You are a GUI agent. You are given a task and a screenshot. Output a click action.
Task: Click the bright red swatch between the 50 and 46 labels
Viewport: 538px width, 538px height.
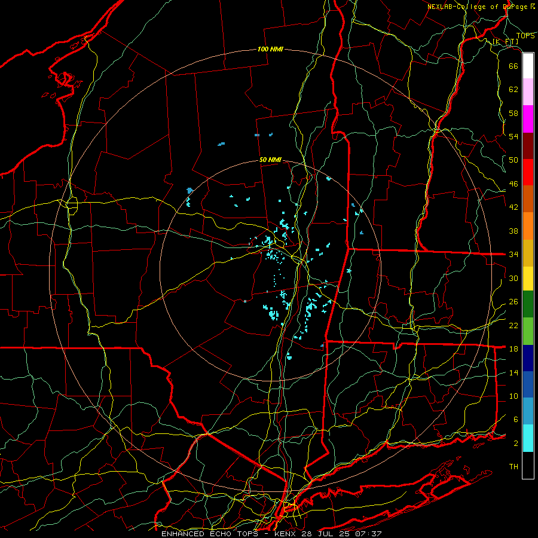528,172
